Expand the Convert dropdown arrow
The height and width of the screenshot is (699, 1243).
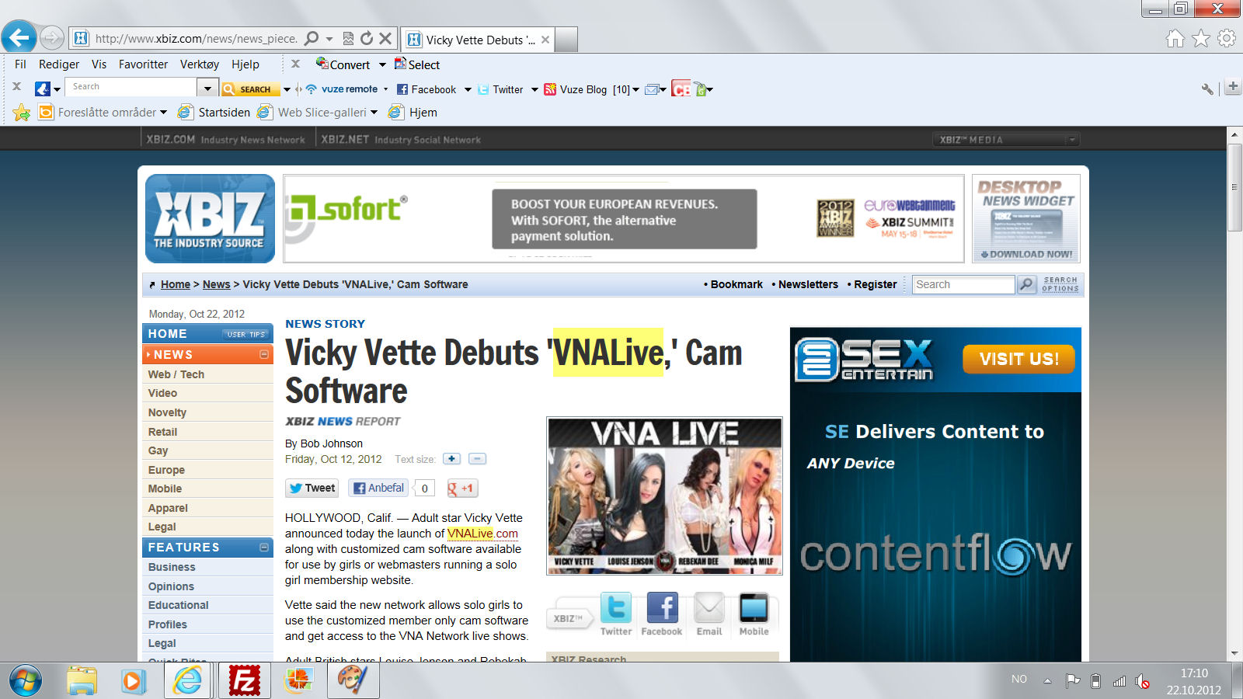tap(382, 65)
